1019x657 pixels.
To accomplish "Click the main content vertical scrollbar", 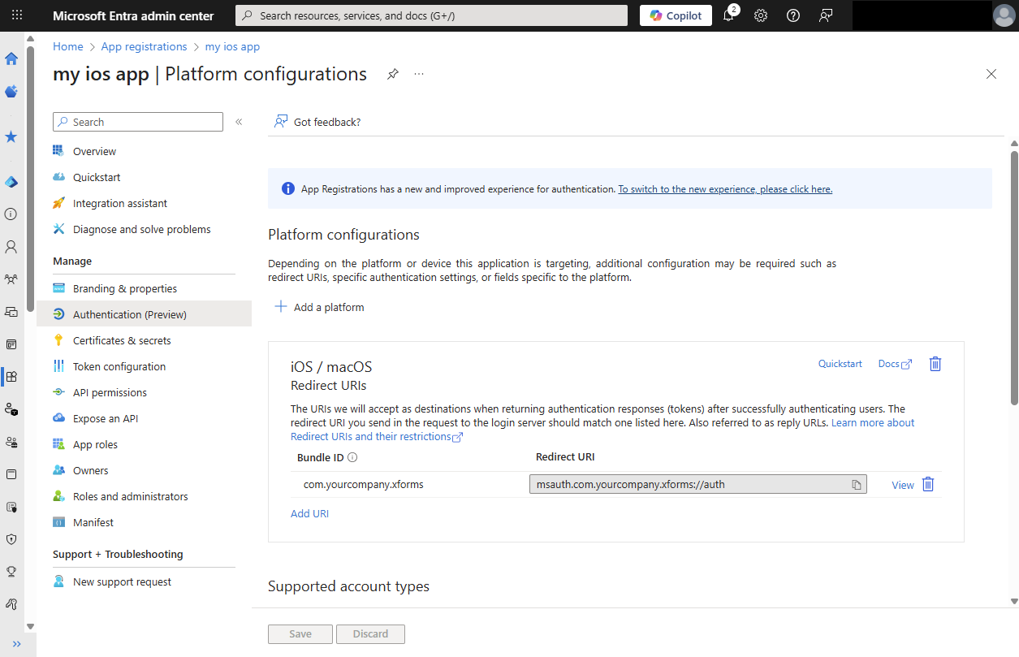I will [1014, 276].
